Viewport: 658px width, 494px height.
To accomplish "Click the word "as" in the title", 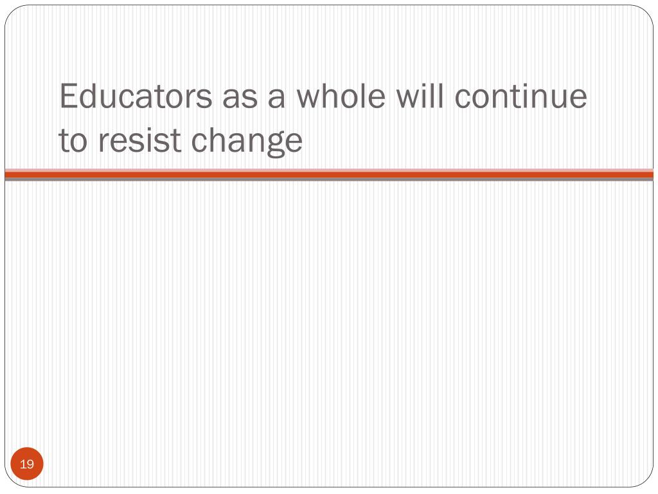I will tap(240, 99).
